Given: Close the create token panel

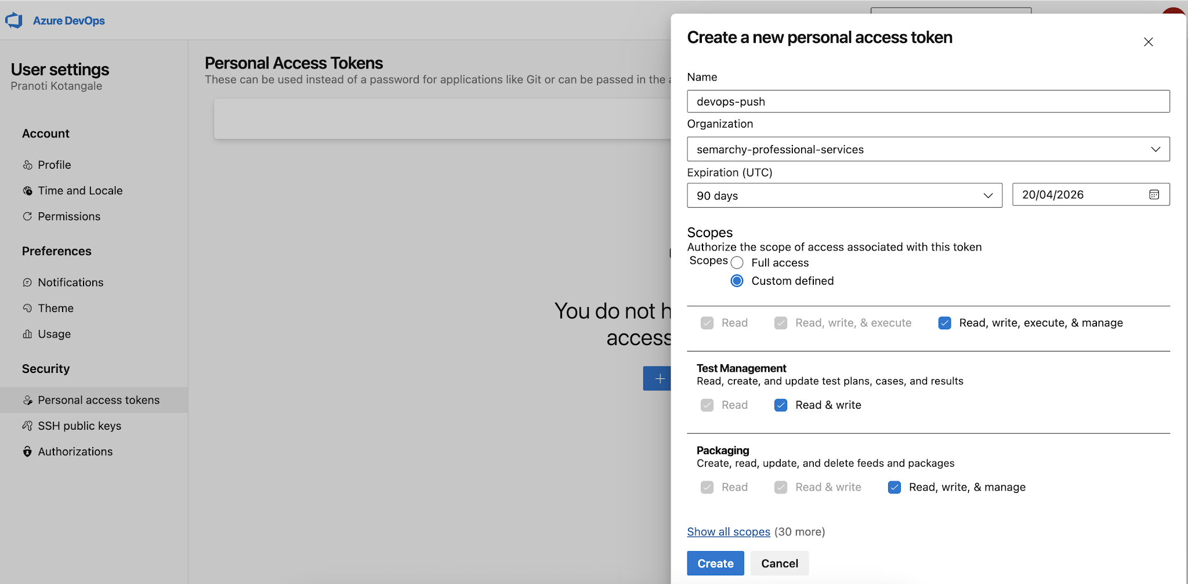Looking at the screenshot, I should tap(1148, 42).
